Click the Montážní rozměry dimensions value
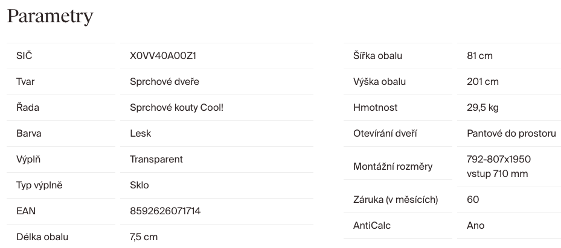The image size is (561, 248). click(498, 167)
